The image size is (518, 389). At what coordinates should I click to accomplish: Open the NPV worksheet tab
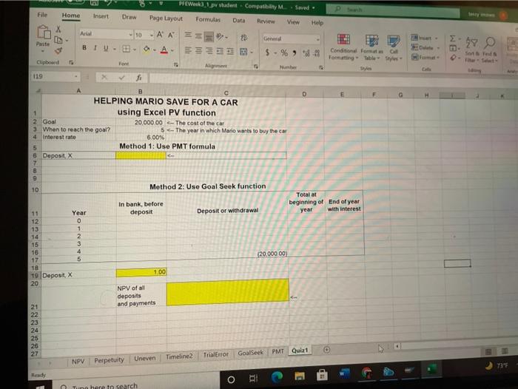click(78, 361)
